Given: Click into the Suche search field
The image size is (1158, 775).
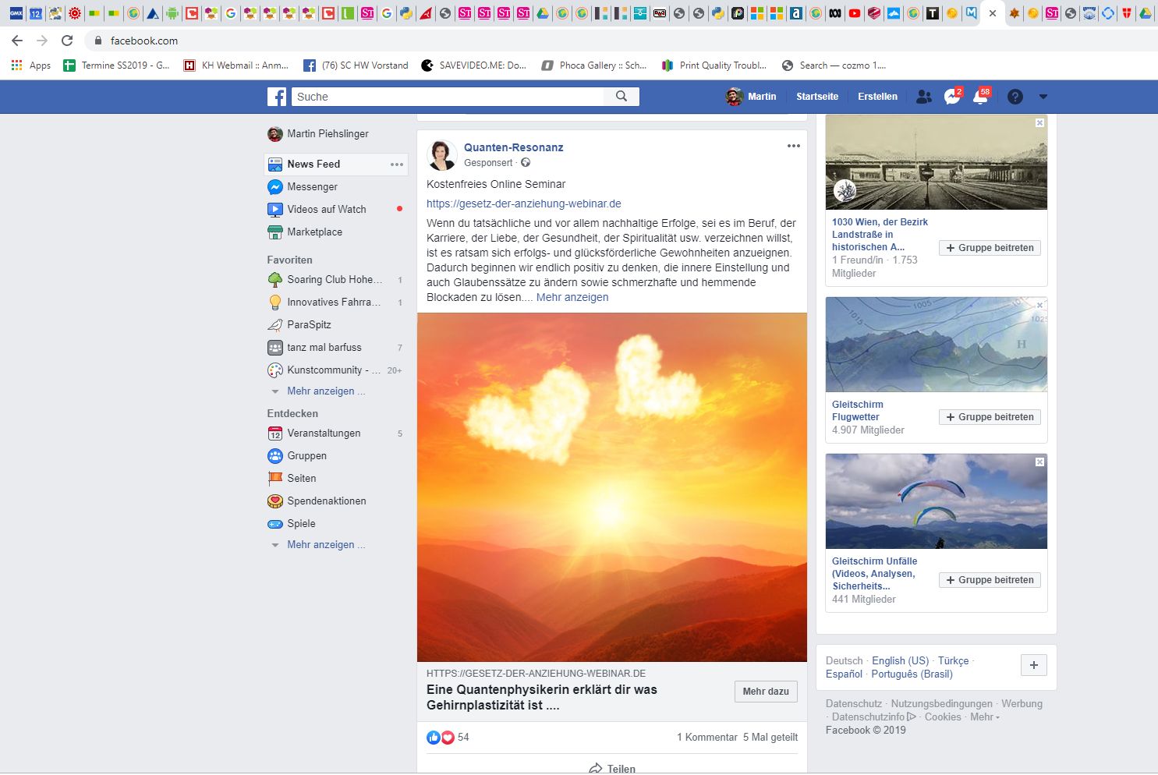Looking at the screenshot, I should (x=448, y=97).
